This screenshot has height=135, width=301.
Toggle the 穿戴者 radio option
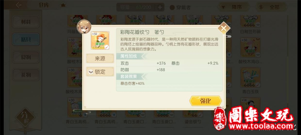[x=172, y=7]
